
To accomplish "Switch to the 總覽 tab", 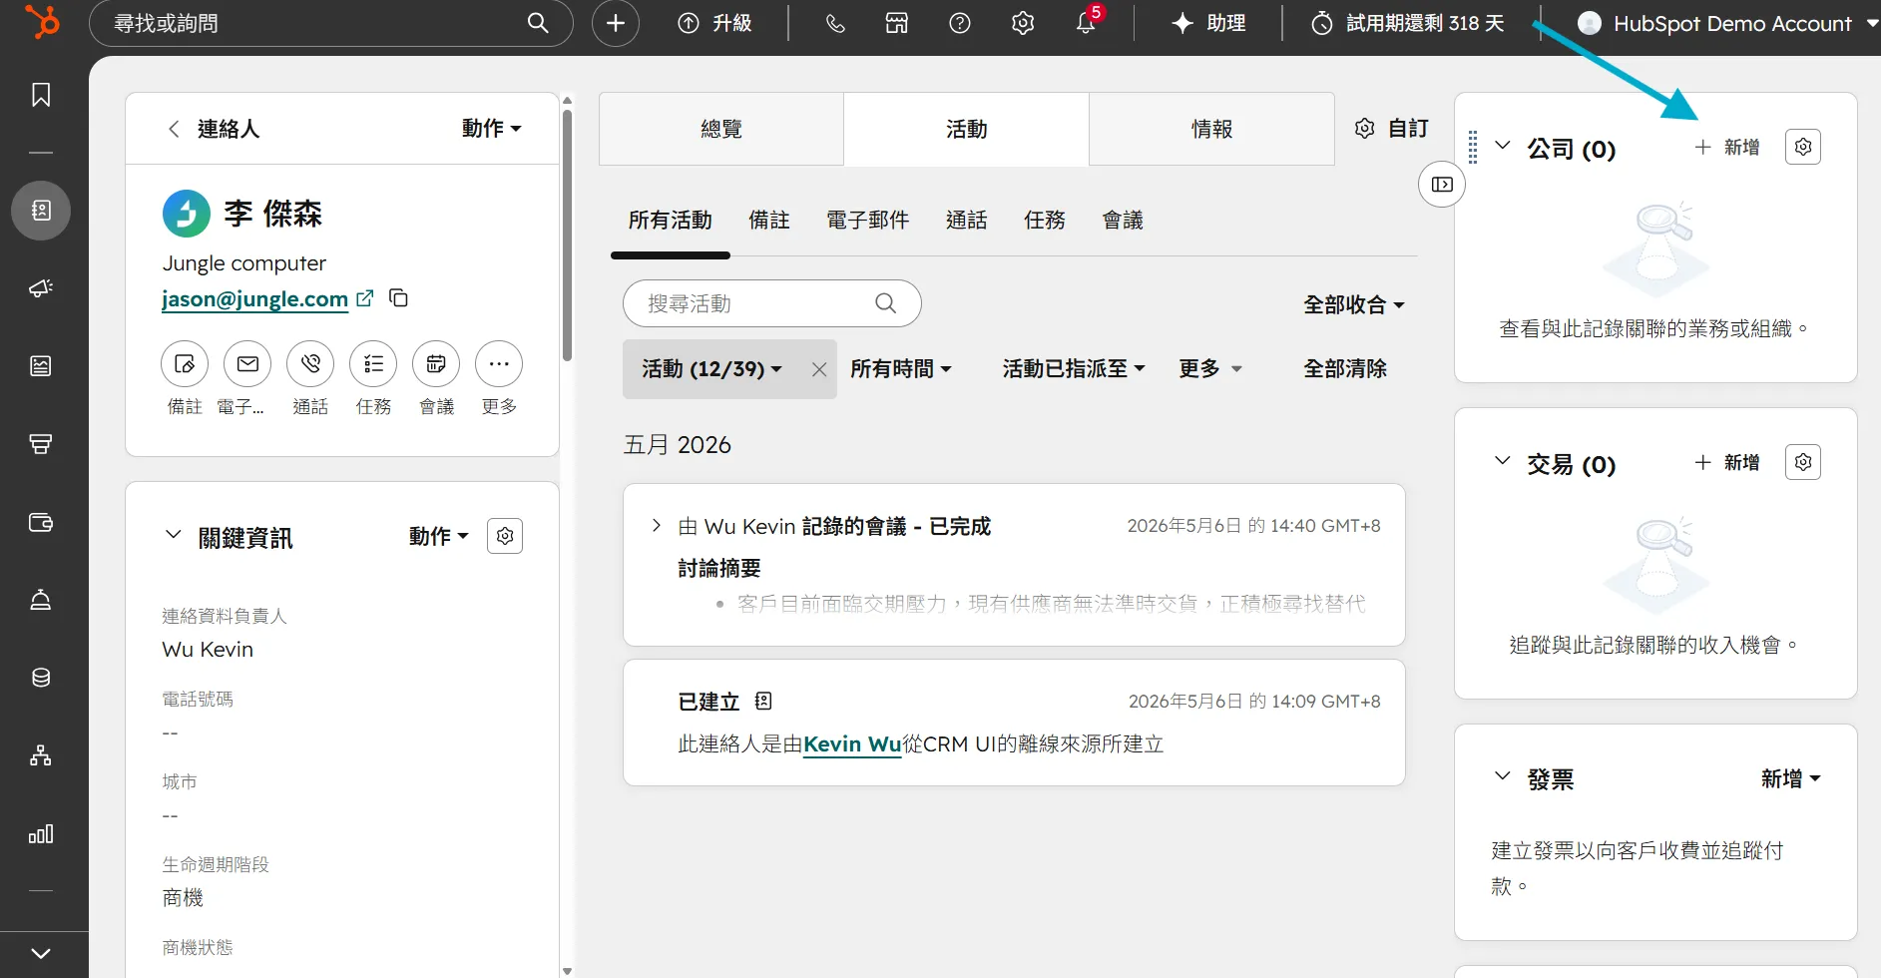I will click(x=721, y=129).
